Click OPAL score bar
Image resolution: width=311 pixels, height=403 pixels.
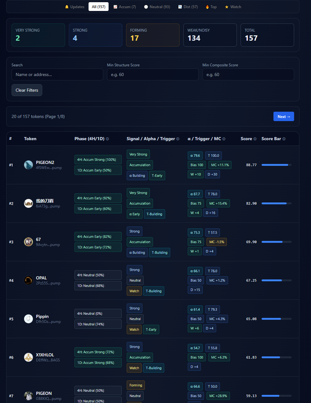coord(277,280)
